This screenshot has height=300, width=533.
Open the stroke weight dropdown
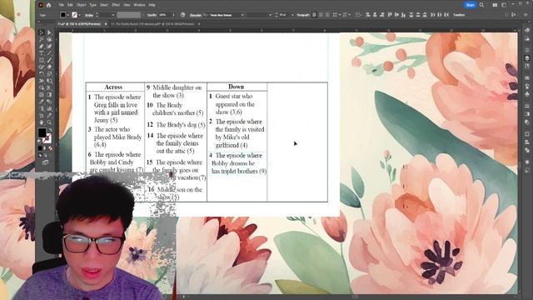point(113,15)
